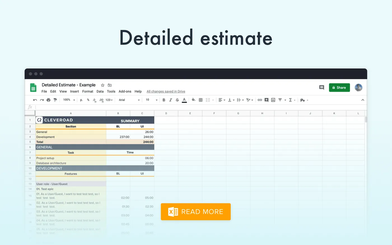Open input tools Py dropdown
Image resolution: width=392 pixels, height=245 pixels.
(304, 100)
